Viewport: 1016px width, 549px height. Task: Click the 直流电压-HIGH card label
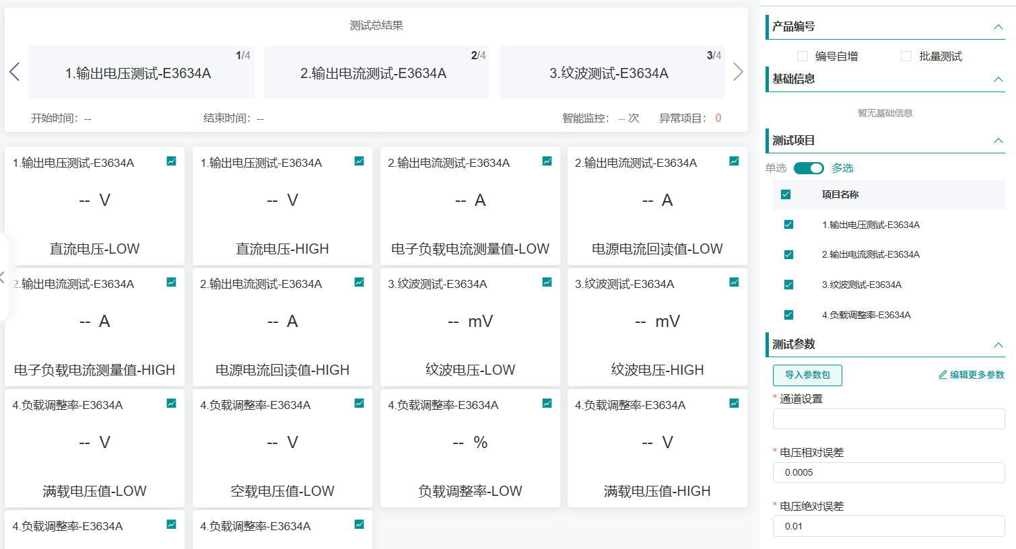click(x=282, y=249)
